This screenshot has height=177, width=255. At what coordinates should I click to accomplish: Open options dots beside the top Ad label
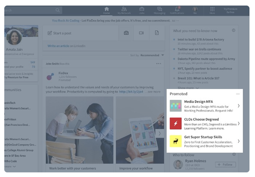[x=177, y=21]
